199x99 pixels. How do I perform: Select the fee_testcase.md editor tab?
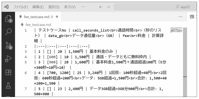coord(38,17)
